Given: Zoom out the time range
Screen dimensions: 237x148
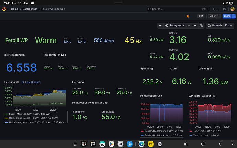Looking at the screenshot, I should point(201,25).
